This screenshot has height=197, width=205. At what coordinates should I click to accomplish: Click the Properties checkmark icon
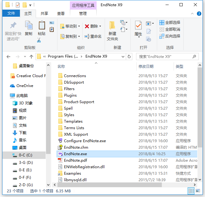click(x=138, y=25)
